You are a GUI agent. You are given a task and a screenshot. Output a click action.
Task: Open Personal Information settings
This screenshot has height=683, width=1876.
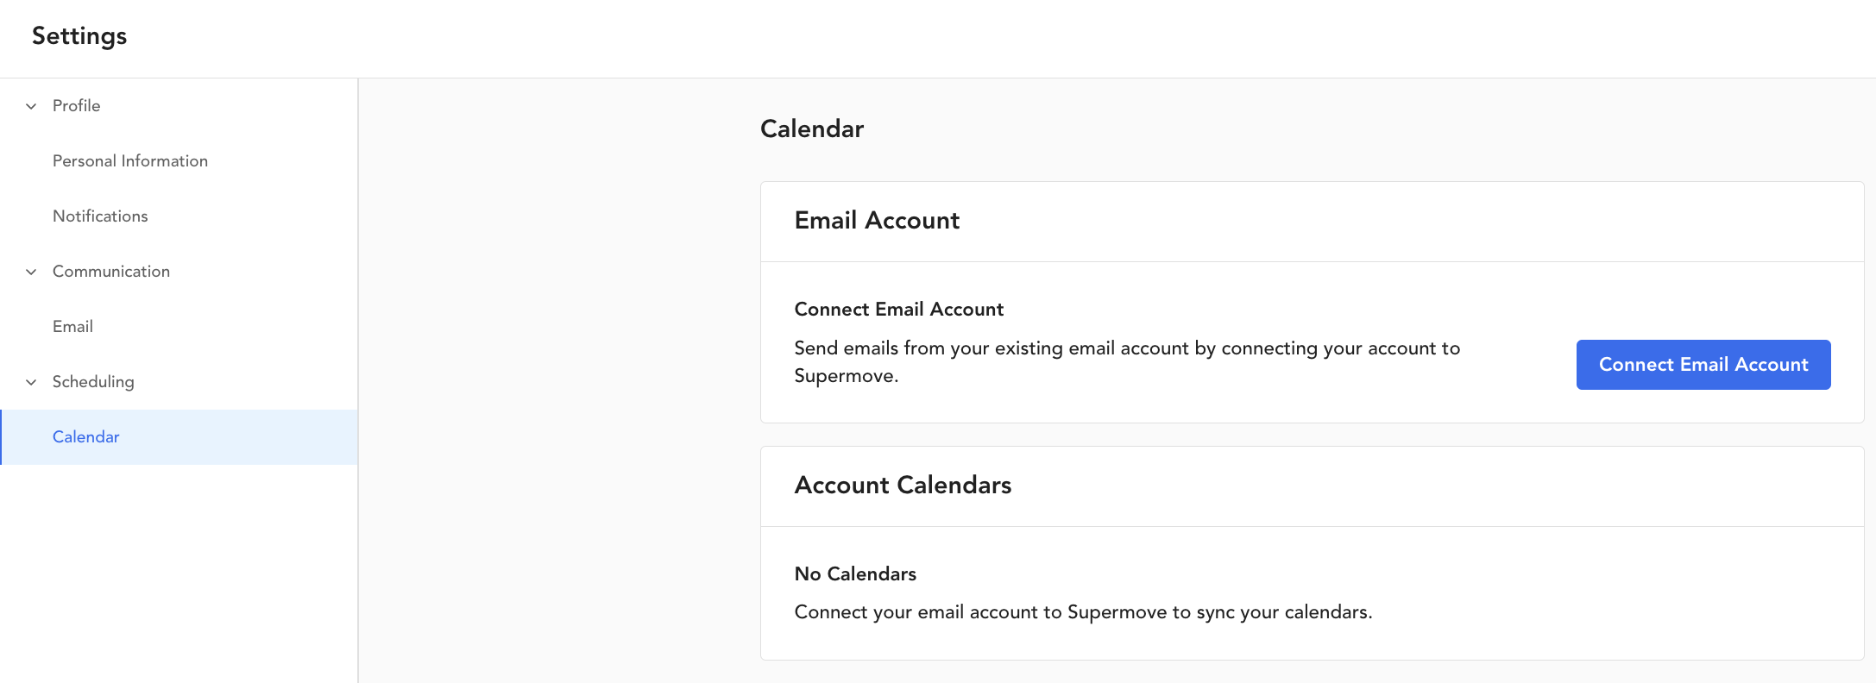129,161
